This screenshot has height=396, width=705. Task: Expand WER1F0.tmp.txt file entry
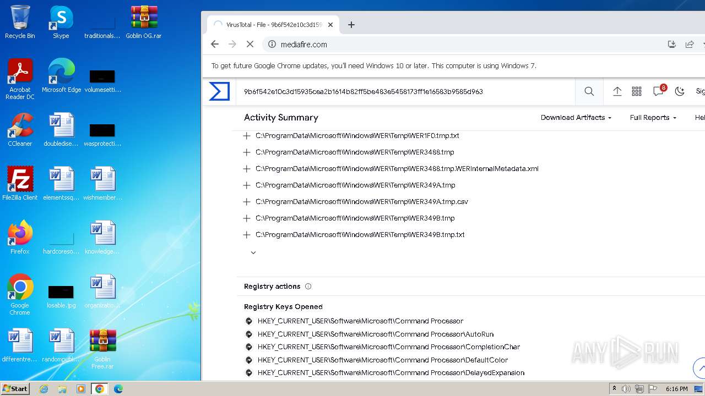pyautogui.click(x=247, y=136)
